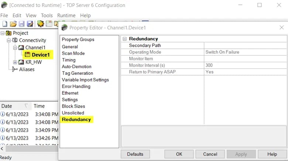Click the KR_HW channel icon
288x161 pixels.
coord(21,62)
